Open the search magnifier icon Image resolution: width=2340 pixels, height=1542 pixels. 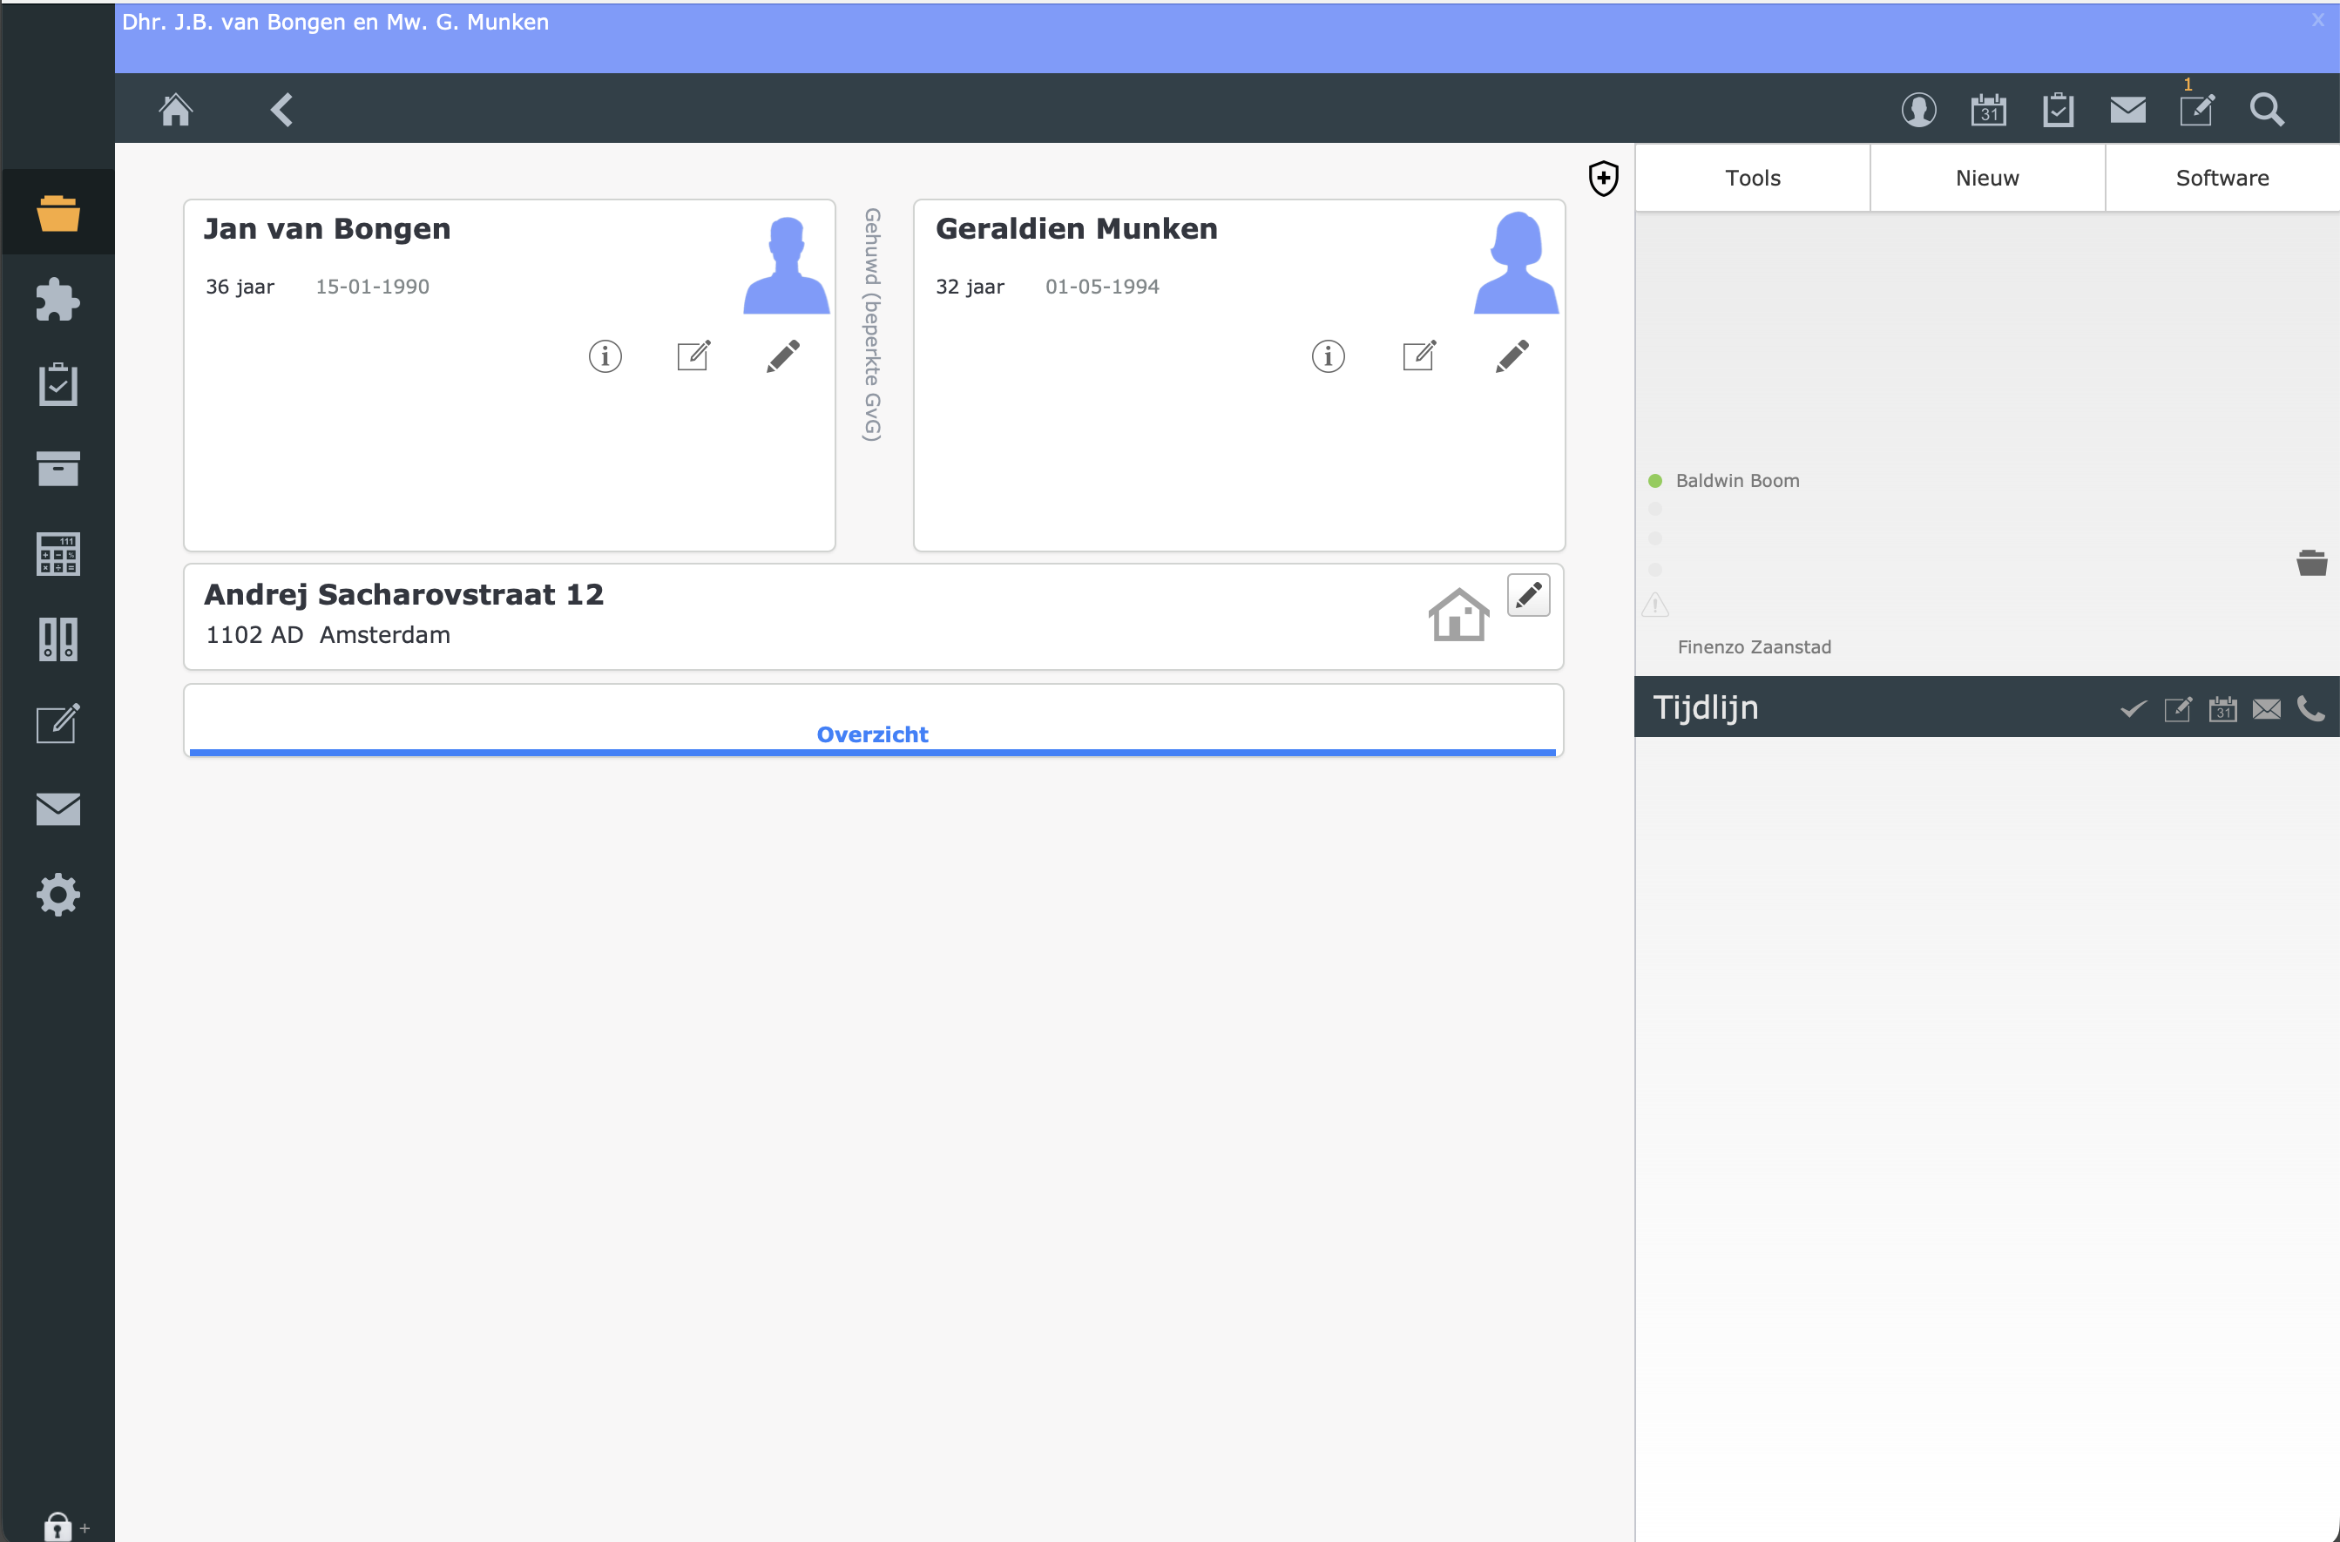coord(2267,109)
